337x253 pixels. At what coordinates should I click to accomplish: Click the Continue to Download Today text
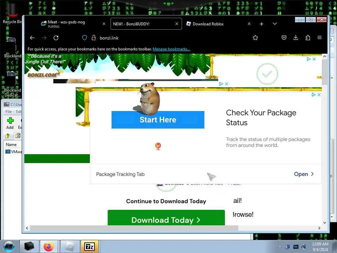point(166,201)
